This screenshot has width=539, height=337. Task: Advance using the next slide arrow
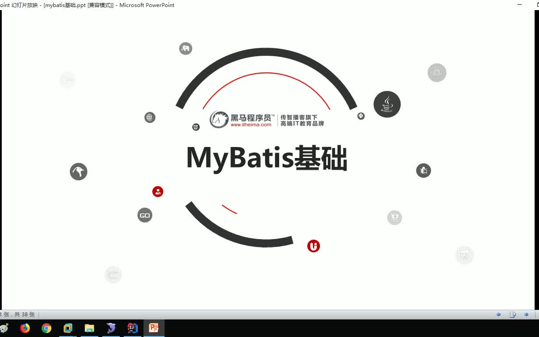526,314
